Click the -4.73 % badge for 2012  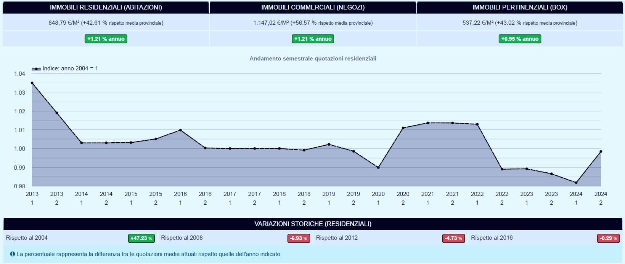coord(453,238)
